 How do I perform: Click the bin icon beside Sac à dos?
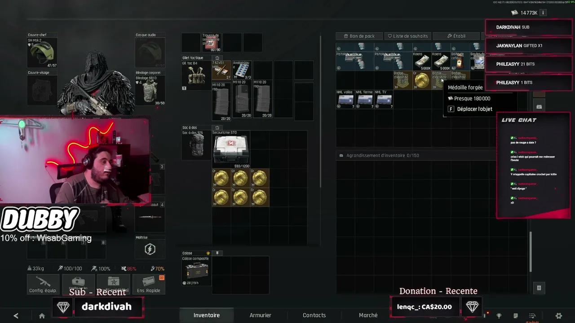coord(217,128)
